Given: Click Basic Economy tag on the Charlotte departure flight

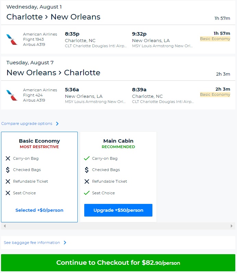Looking at the screenshot, I should tap(215, 39).
